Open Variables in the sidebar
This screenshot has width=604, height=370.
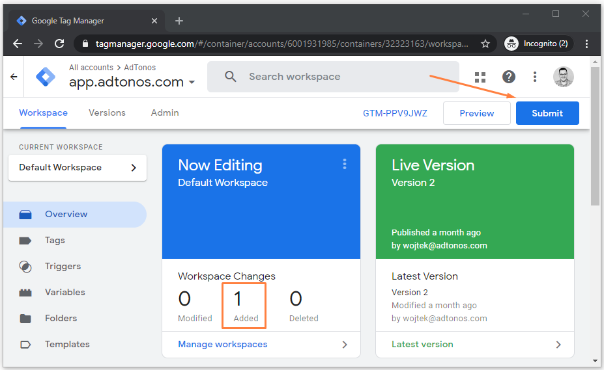65,293
